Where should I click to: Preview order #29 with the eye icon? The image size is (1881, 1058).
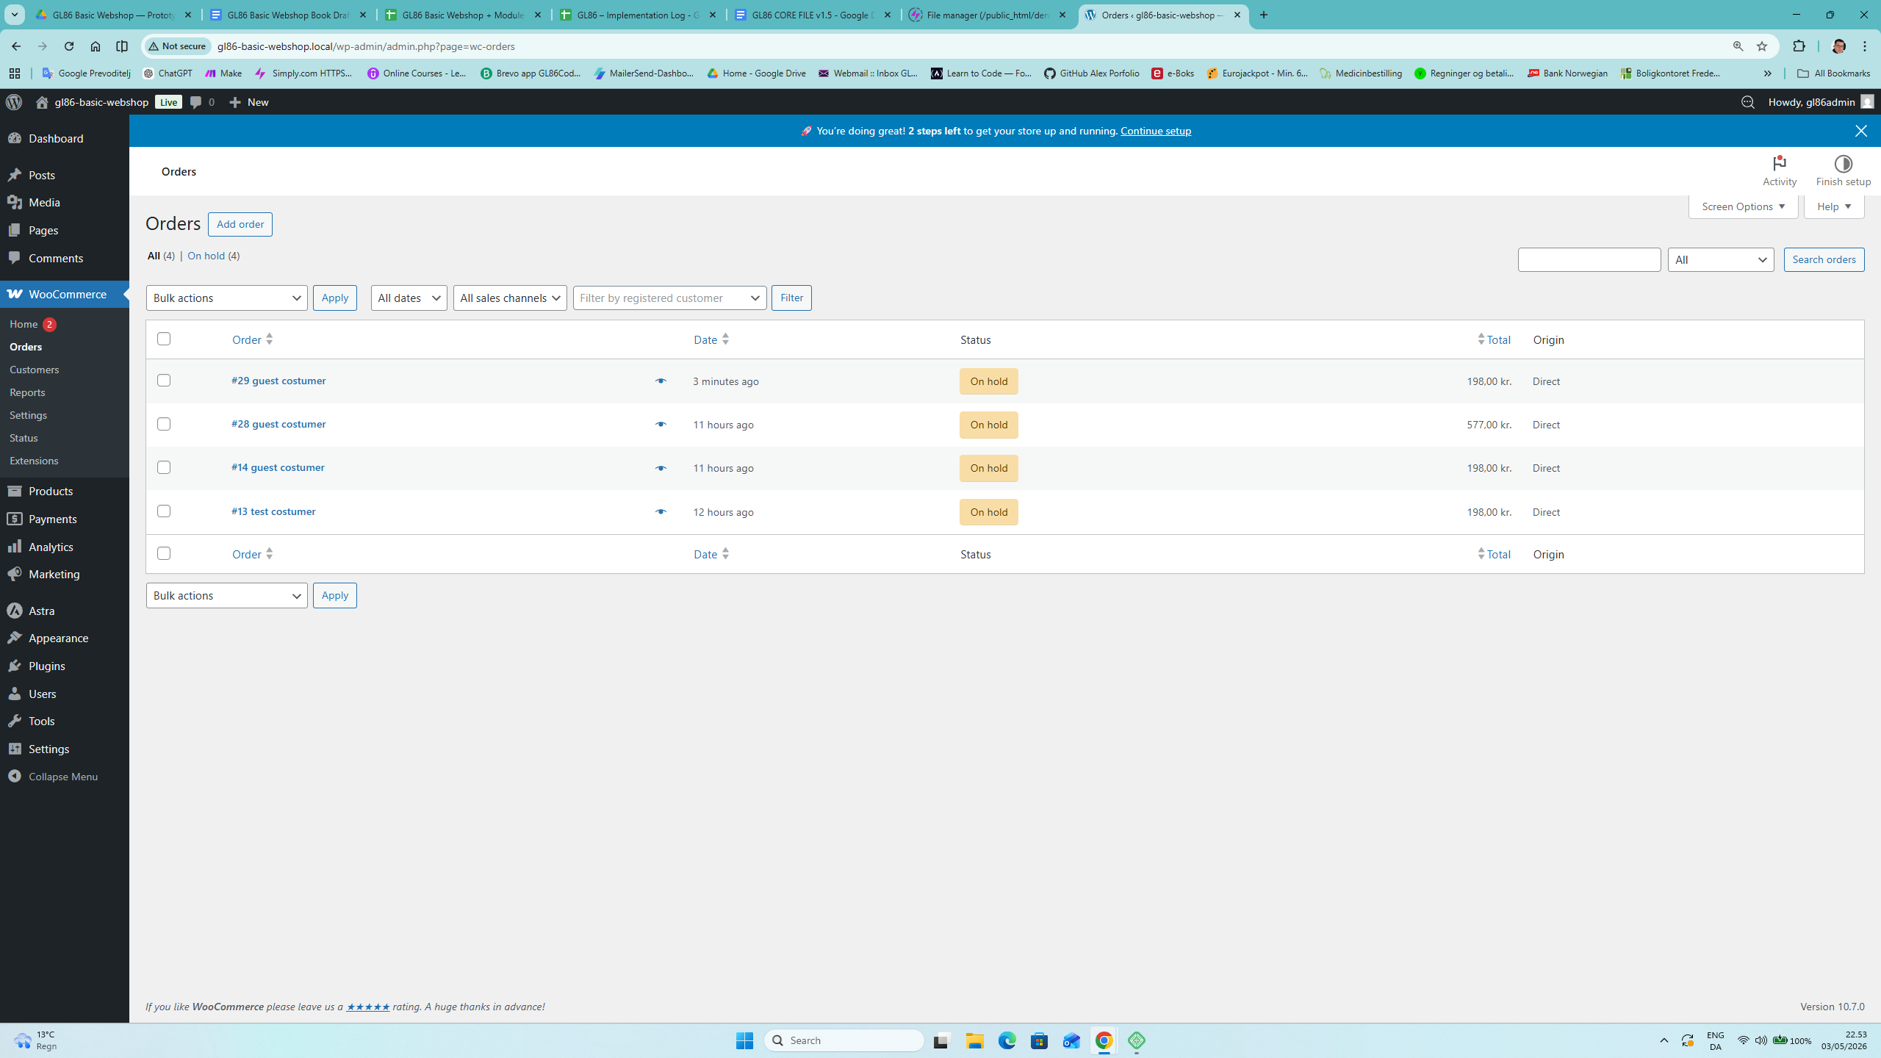click(661, 381)
